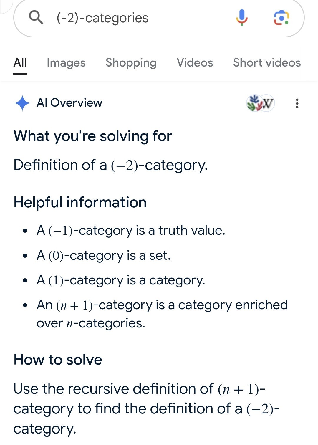
Task: Select the All results tab
Action: pyautogui.click(x=20, y=63)
